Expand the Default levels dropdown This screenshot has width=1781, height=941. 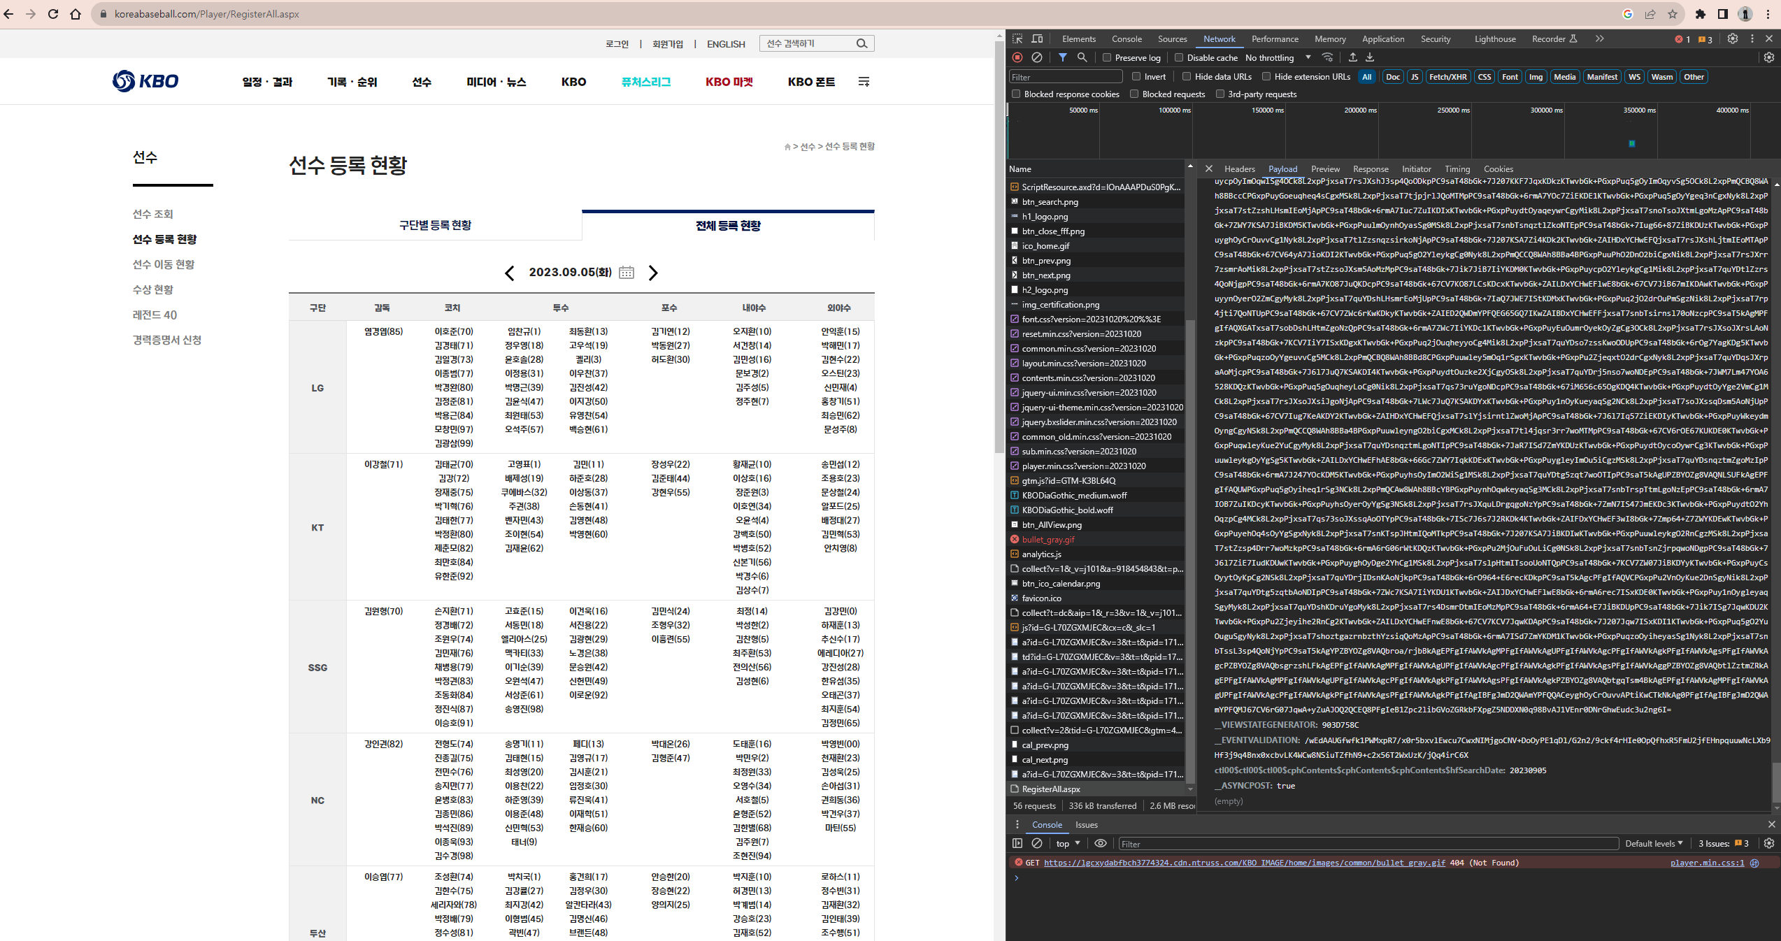(x=1653, y=843)
